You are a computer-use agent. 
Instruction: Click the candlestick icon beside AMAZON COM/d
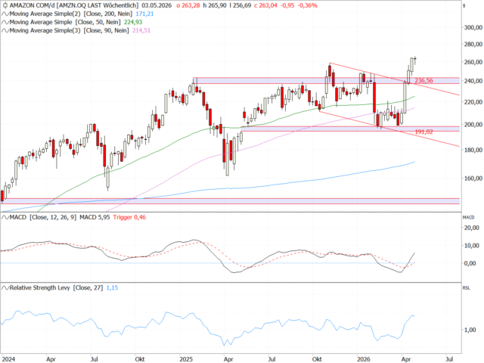click(x=5, y=5)
